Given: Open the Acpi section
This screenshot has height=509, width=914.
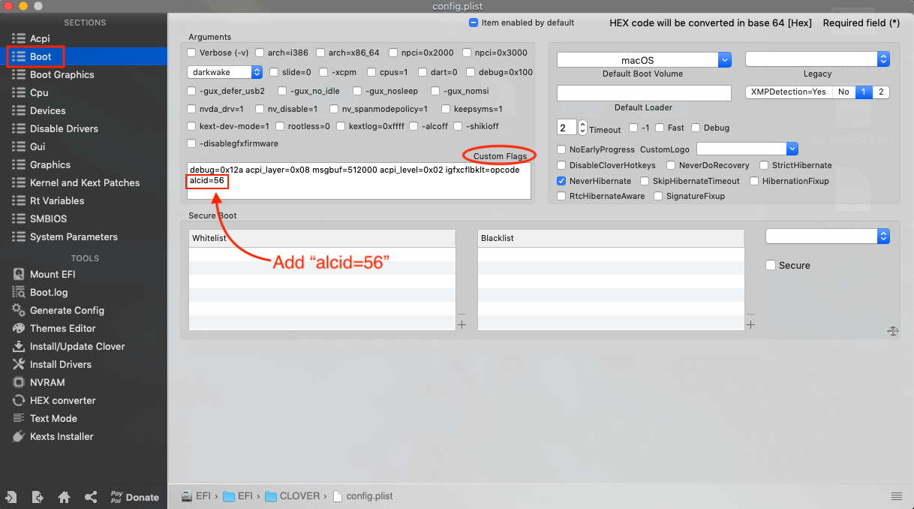Looking at the screenshot, I should coord(40,38).
